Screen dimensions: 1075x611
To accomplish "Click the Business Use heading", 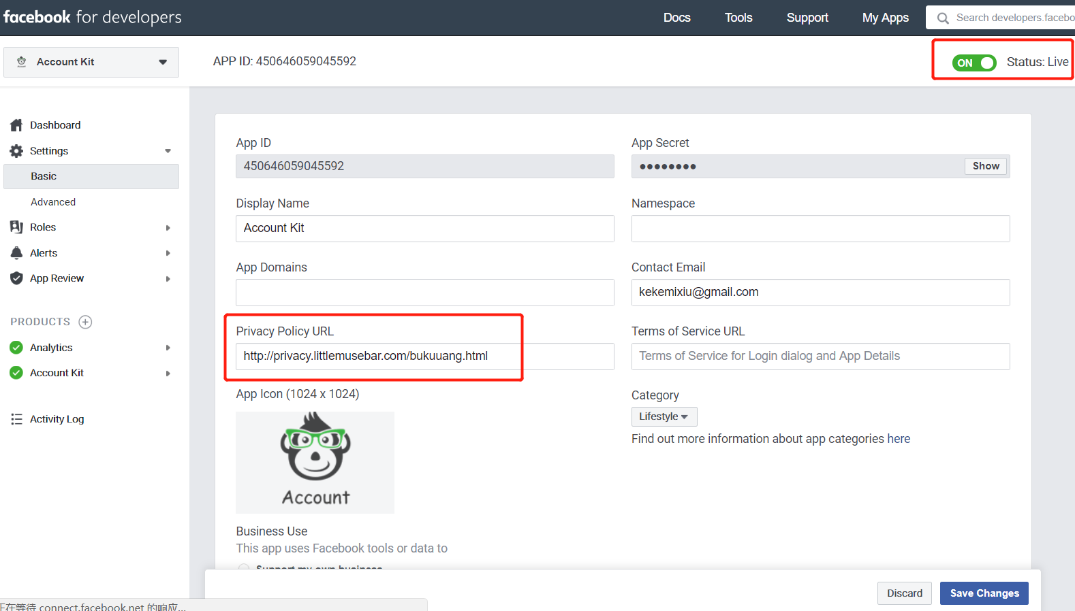I will click(x=272, y=531).
